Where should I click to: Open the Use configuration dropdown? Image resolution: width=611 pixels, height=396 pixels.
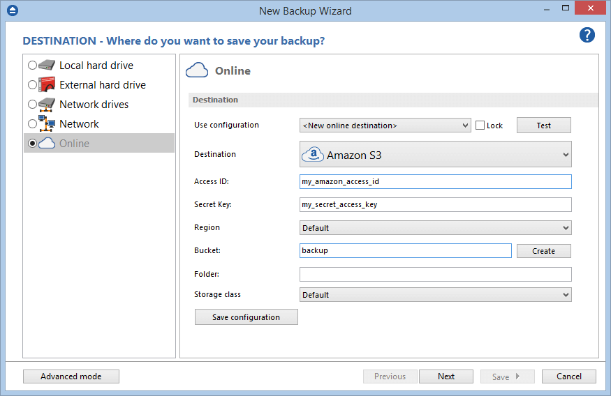click(385, 125)
